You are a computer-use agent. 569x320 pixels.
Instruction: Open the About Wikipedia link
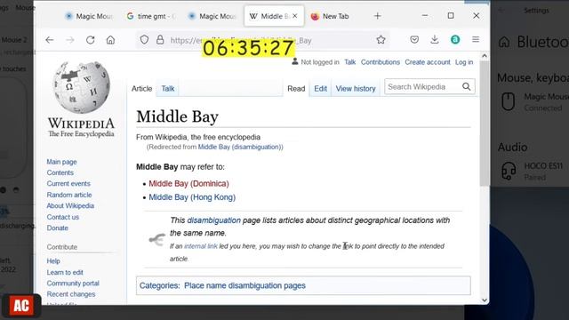click(x=70, y=205)
